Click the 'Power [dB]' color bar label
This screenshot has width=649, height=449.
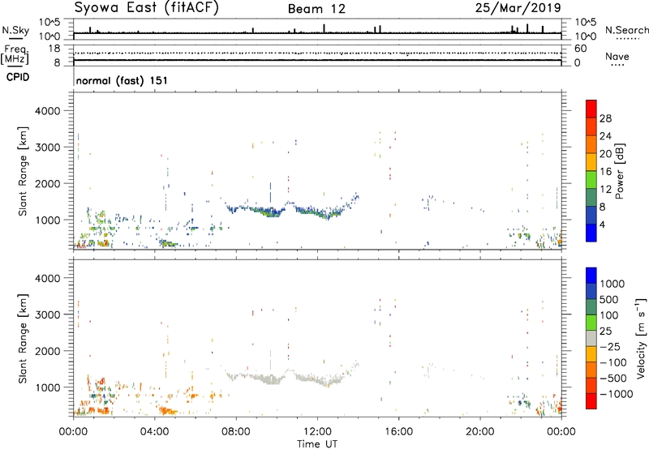point(619,171)
